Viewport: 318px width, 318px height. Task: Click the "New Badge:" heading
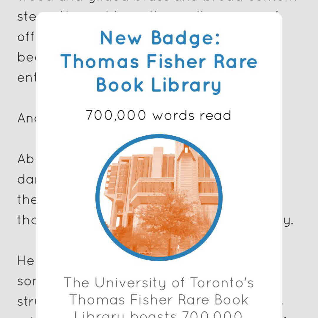[160, 38]
